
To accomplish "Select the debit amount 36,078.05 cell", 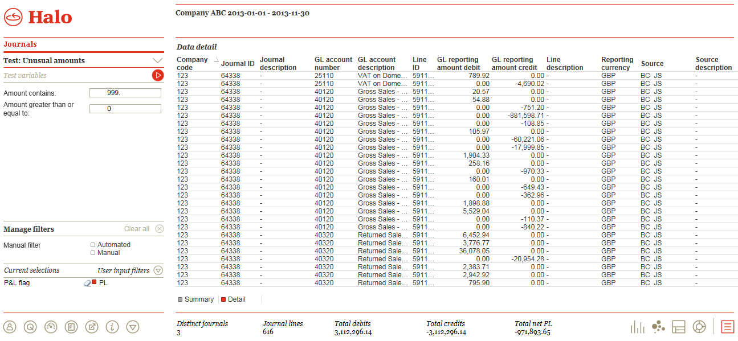I will (x=474, y=251).
